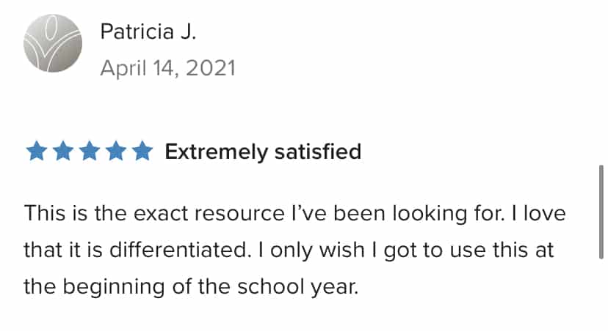Click the review's first line about exact resource

294,213
